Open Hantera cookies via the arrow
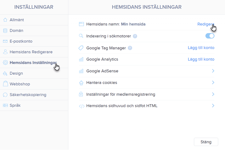This screenshot has width=225, height=150. coord(213,82)
